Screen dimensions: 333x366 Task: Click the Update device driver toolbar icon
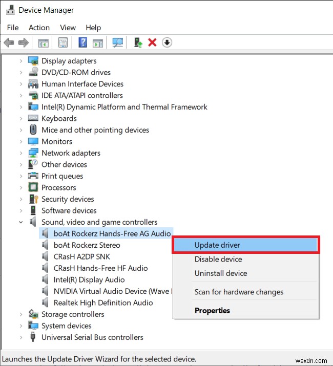click(x=138, y=42)
